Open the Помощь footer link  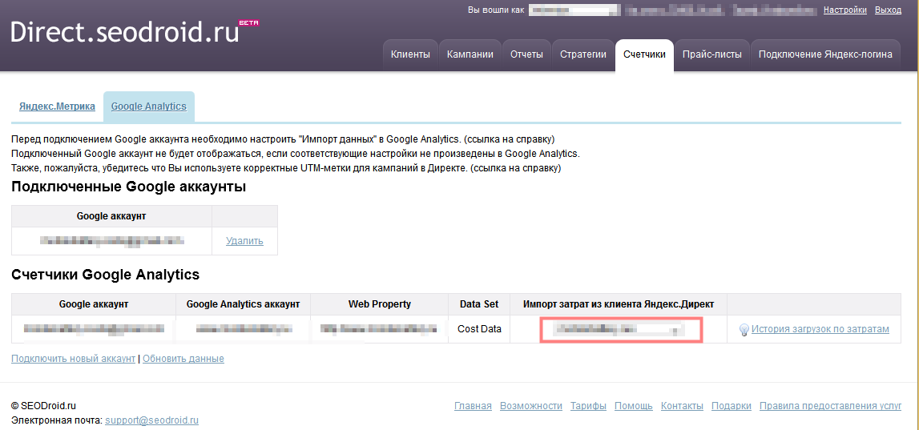point(634,406)
